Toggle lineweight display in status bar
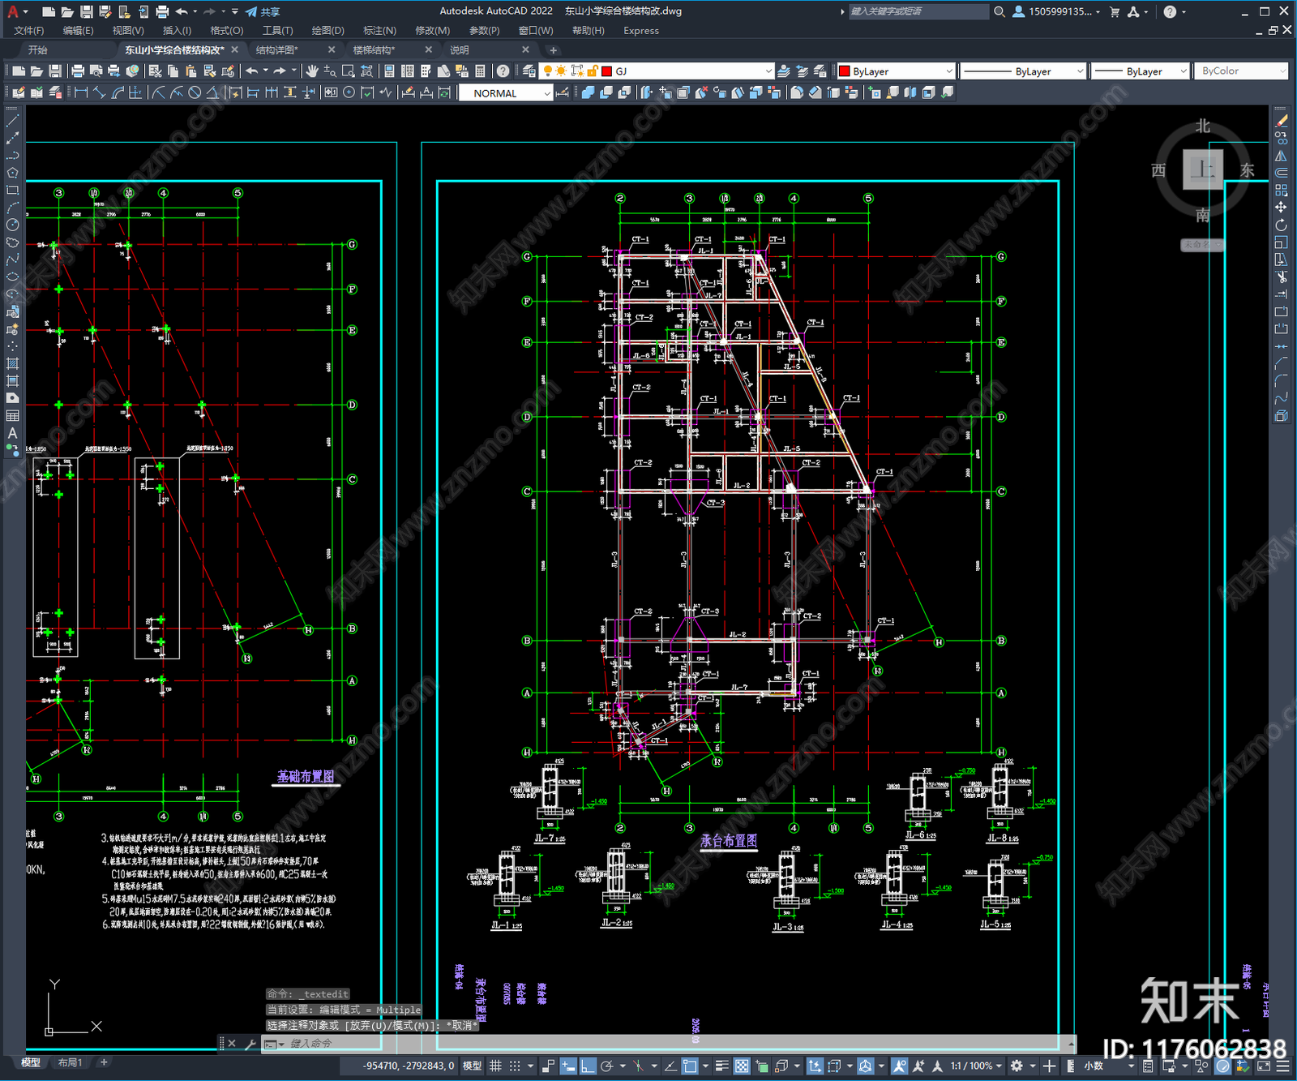 (721, 1066)
